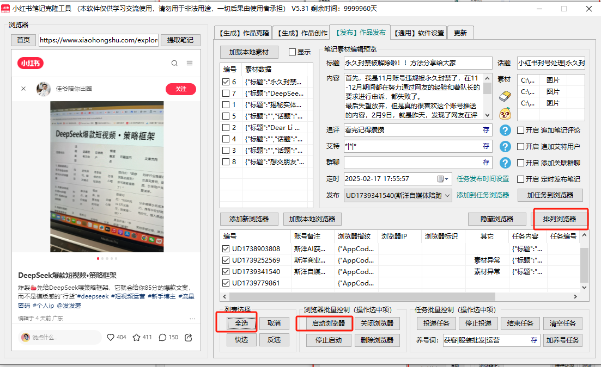Open the Xiaohongshu hamburger menu
This screenshot has height=367, width=601.
point(190,63)
